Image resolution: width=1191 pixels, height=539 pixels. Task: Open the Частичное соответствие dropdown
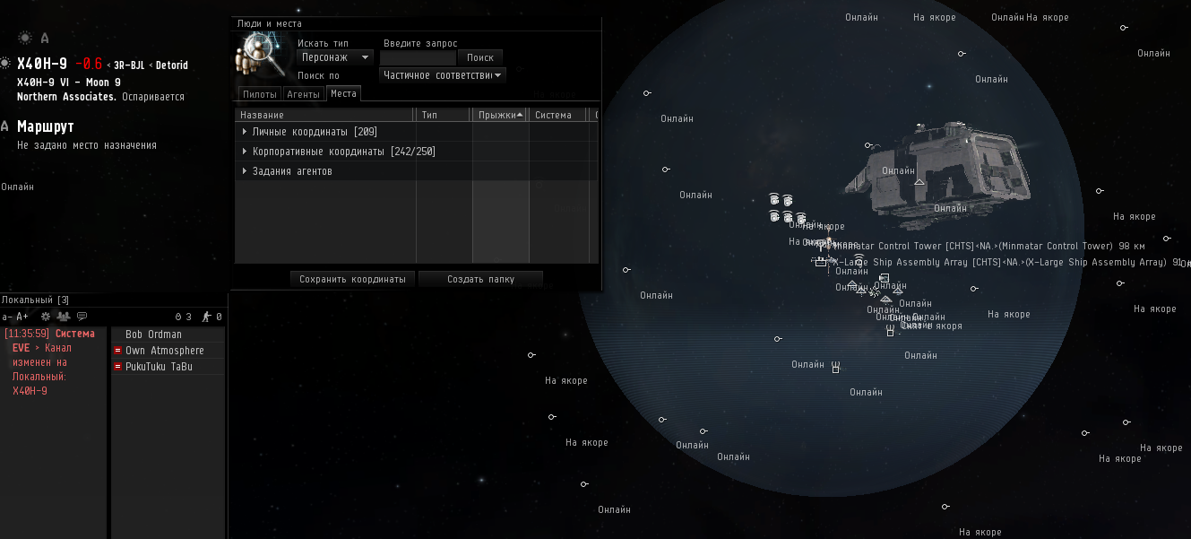tap(443, 75)
